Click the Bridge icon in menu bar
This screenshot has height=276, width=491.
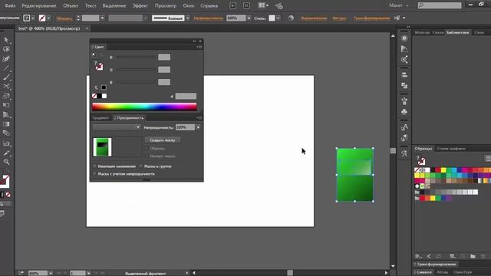[232, 5]
